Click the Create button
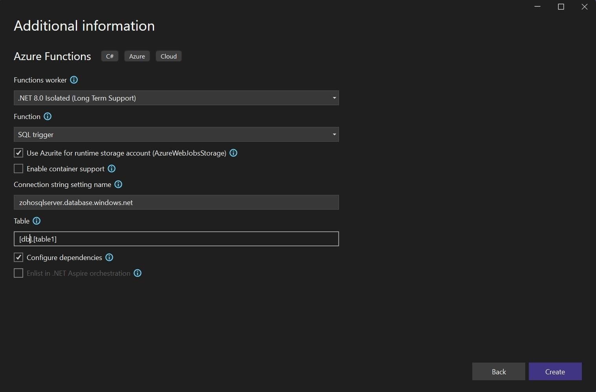Viewport: 596px width, 392px height. pos(555,371)
